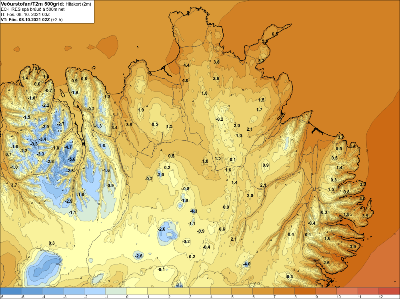This screenshot has height=299, width=400.
Task: Click the -4.7 temperature value on the map
Action: coord(68,147)
